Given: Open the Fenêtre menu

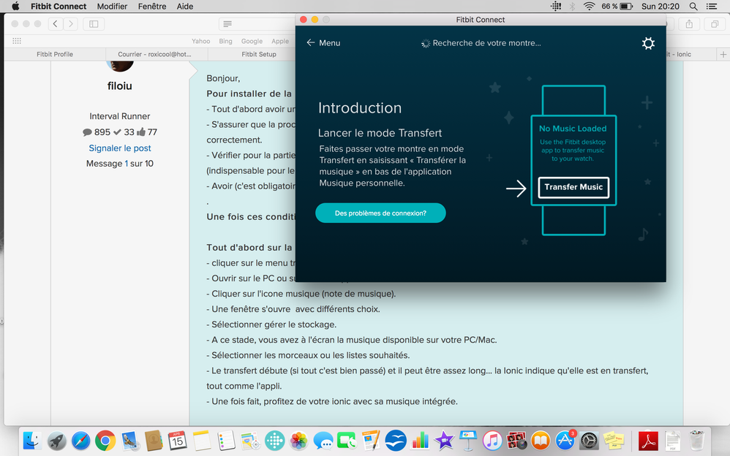Looking at the screenshot, I should click(x=151, y=6).
